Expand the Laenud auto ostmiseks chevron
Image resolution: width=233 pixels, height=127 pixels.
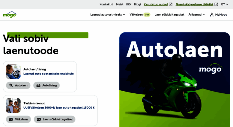coord(124,15)
